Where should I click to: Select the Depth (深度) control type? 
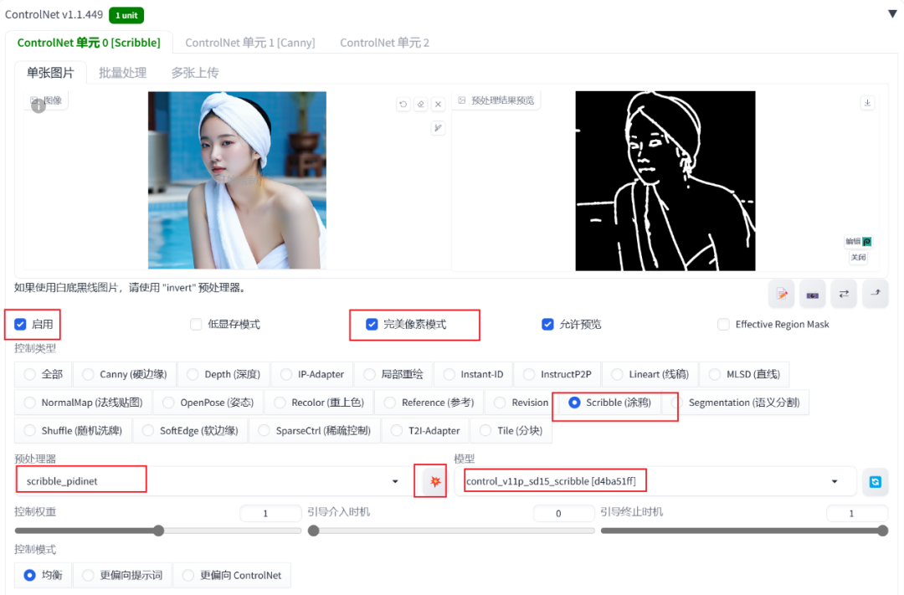(223, 374)
